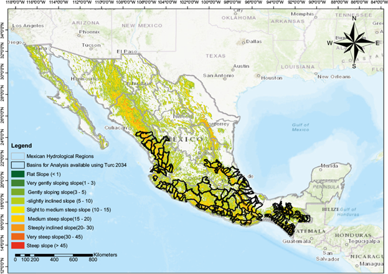Select the Gently sloping slope (3 - 5) label

click(x=59, y=192)
